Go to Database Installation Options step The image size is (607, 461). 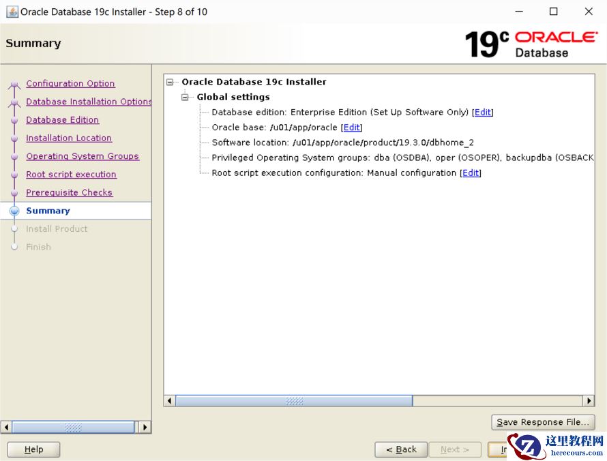[x=89, y=102]
